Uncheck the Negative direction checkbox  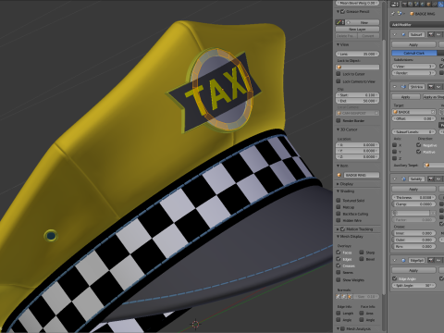tap(418, 145)
